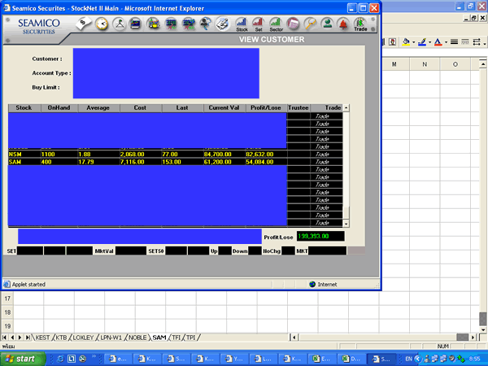The image size is (488, 366).
Task: Click the portfolio table scroll-up arrow
Action: (346, 108)
